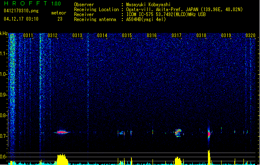The image size is (260, 165).
Task: Click the meteor count value 23
Action: (60, 19)
